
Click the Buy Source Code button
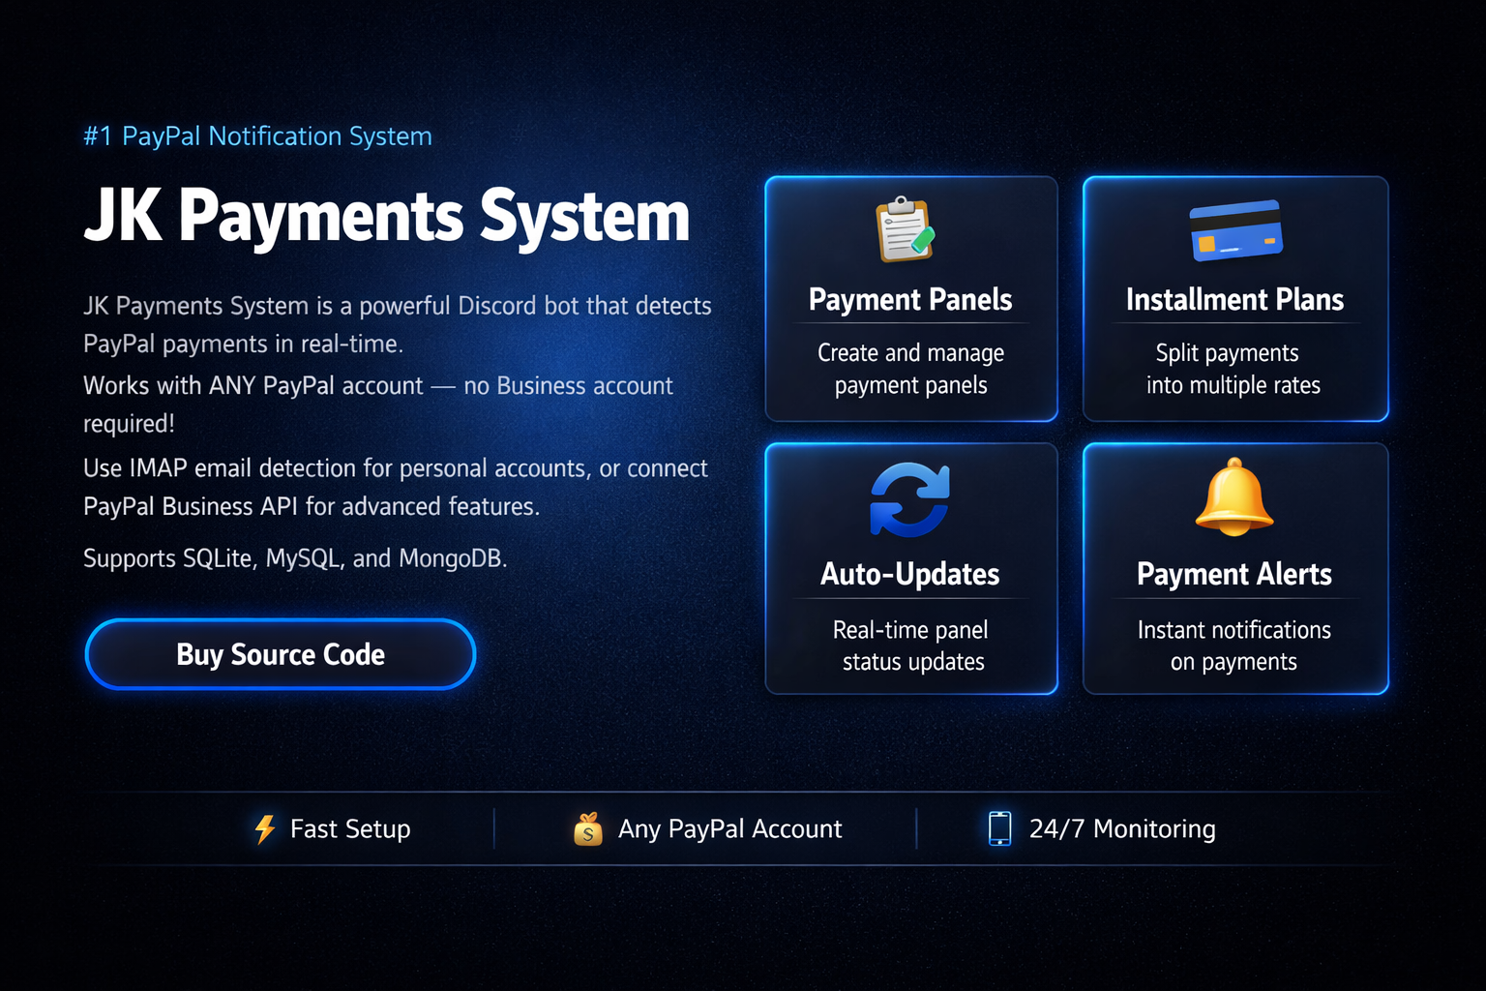click(281, 654)
